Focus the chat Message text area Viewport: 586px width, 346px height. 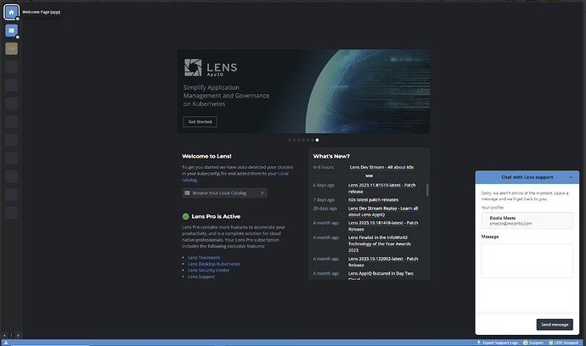coord(527,260)
